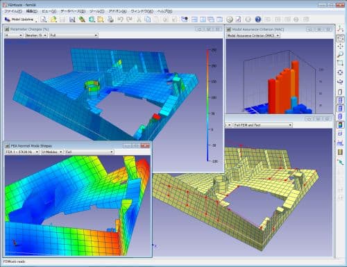This screenshot has width=347, height=267.
Task: Click the save disk toolbar icon
Action: (72, 19)
